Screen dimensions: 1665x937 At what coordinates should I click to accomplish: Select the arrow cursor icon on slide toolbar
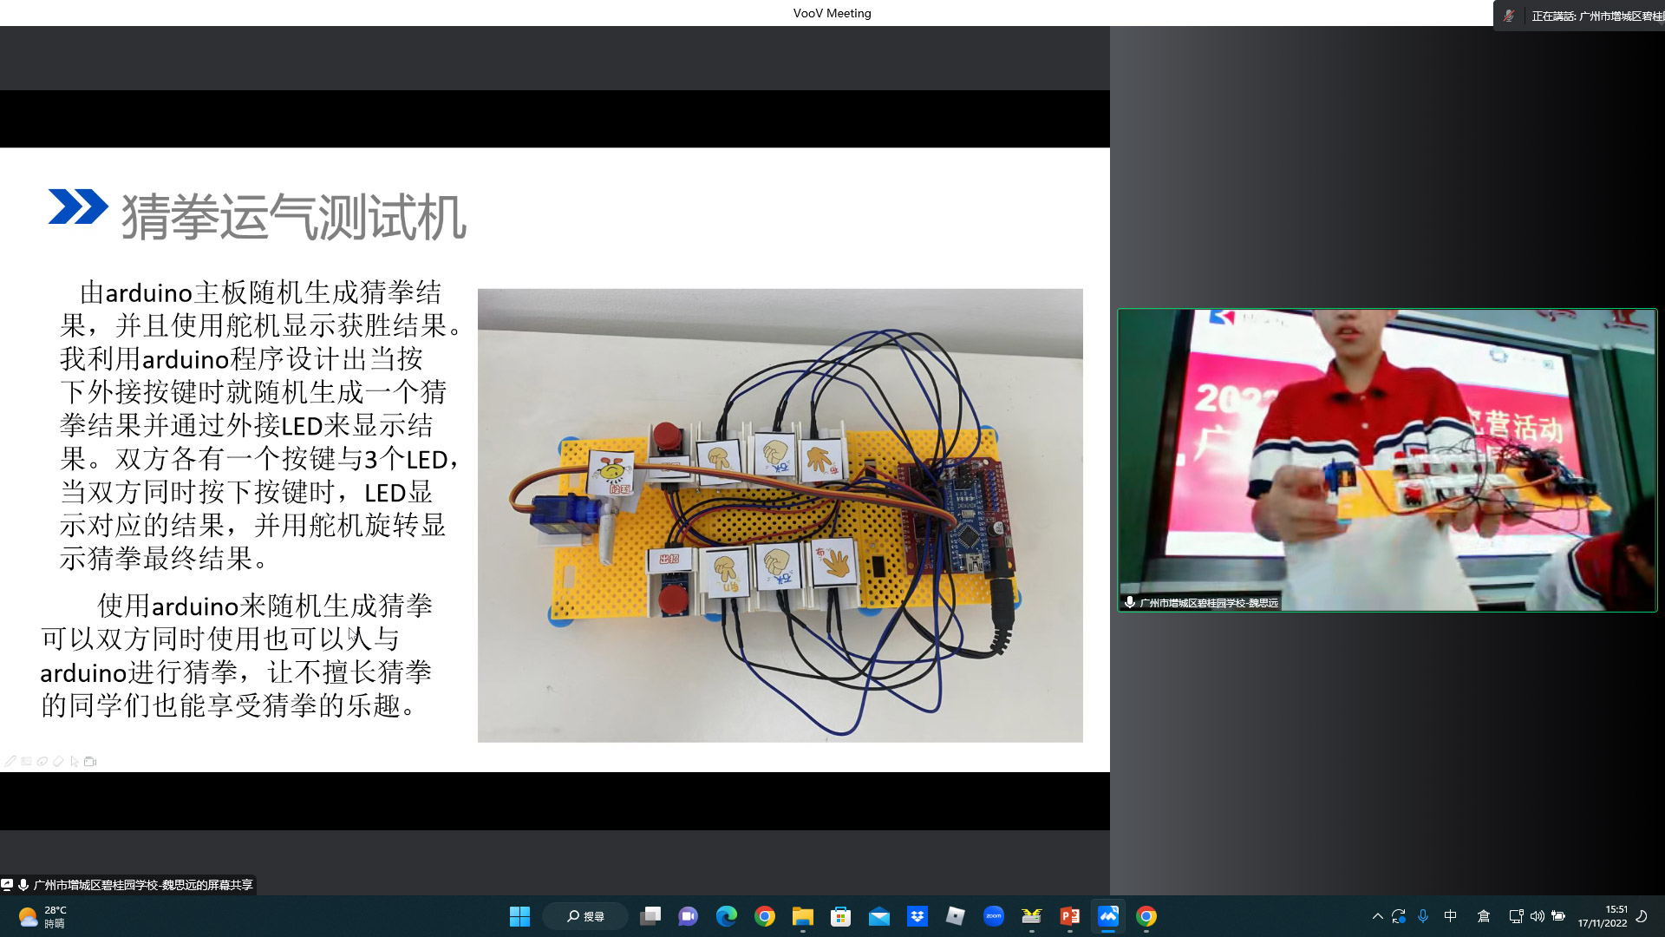(74, 762)
